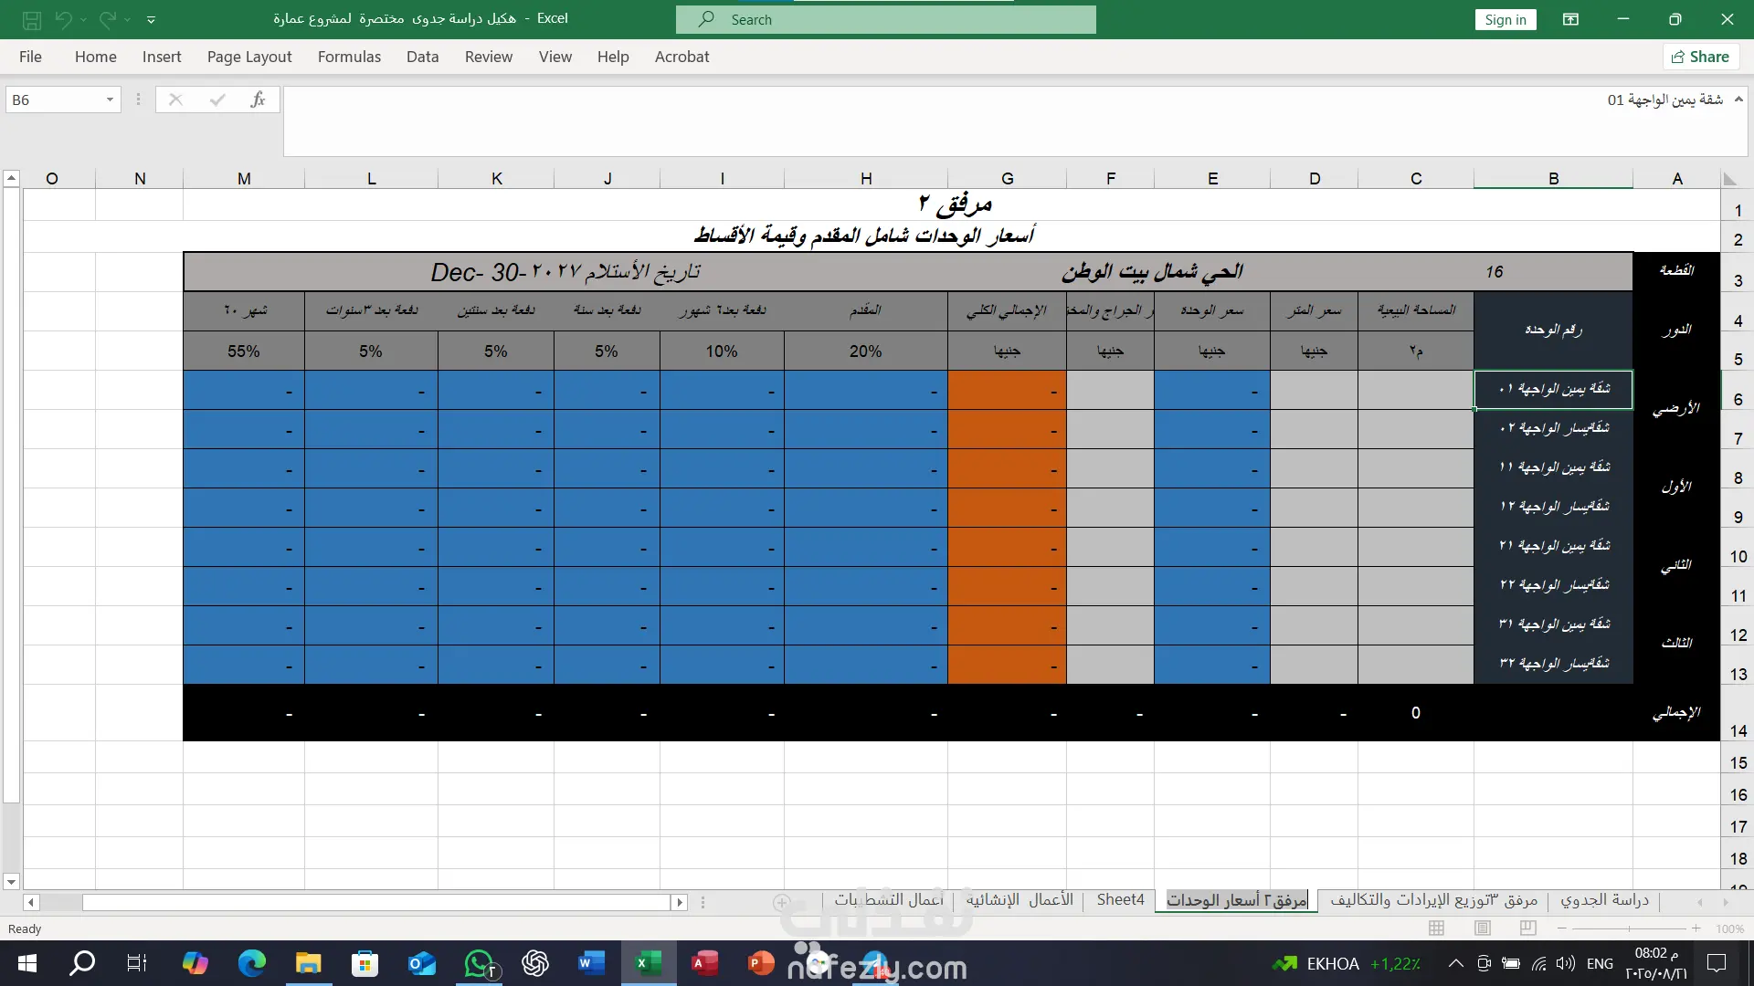Click the Insert Function fx icon
This screenshot has height=986, width=1754.
point(258,100)
